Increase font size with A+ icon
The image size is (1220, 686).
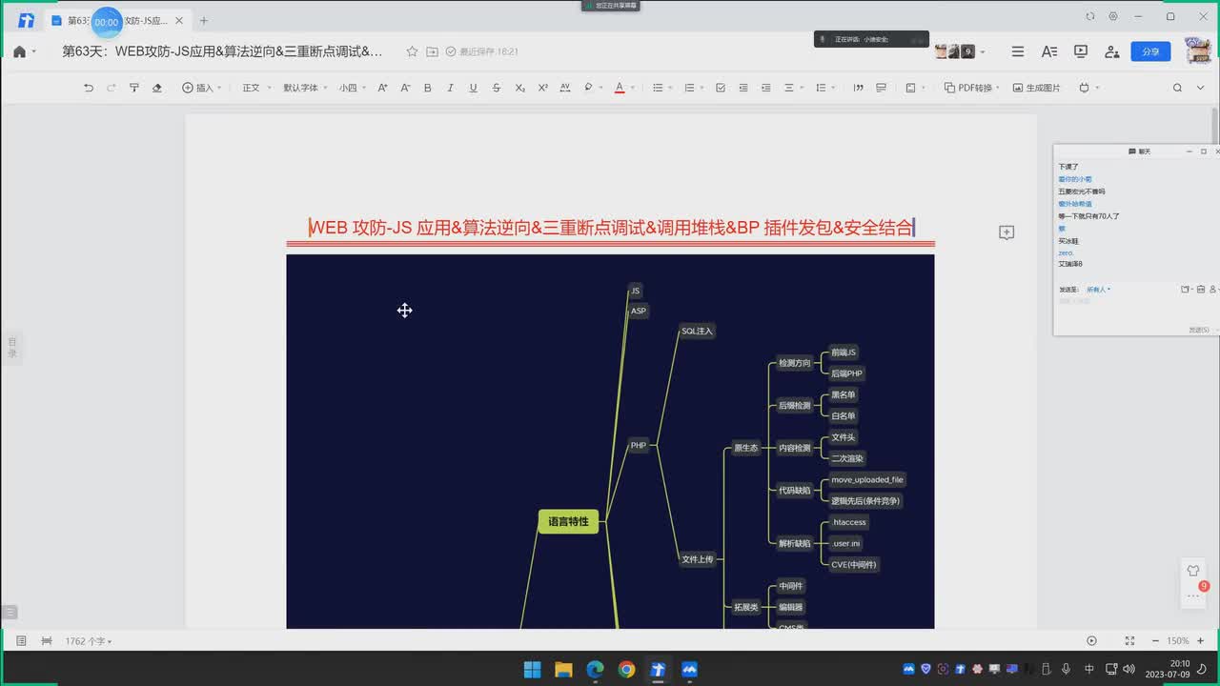tap(383, 88)
